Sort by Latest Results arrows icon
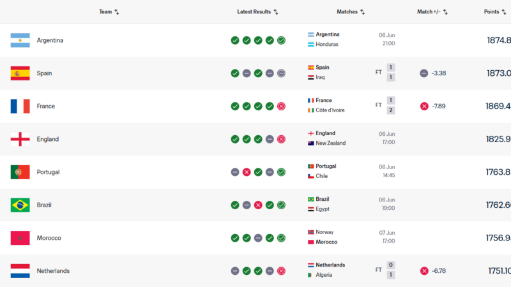 276,12
